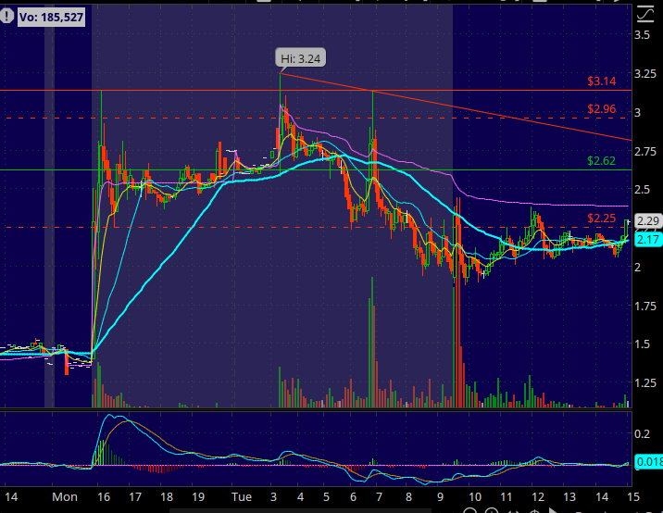Screen dimensions: 663x513
Task: Click the Tue date label on time axis
Action: [x=242, y=497]
